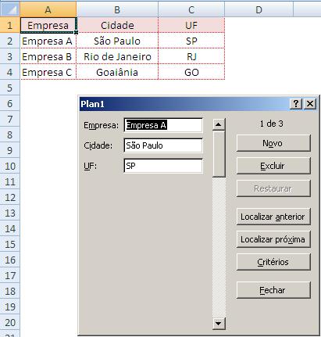This screenshot has width=321, height=337.
Task: Click the scrollbar up arrow in the form
Action: point(219,124)
